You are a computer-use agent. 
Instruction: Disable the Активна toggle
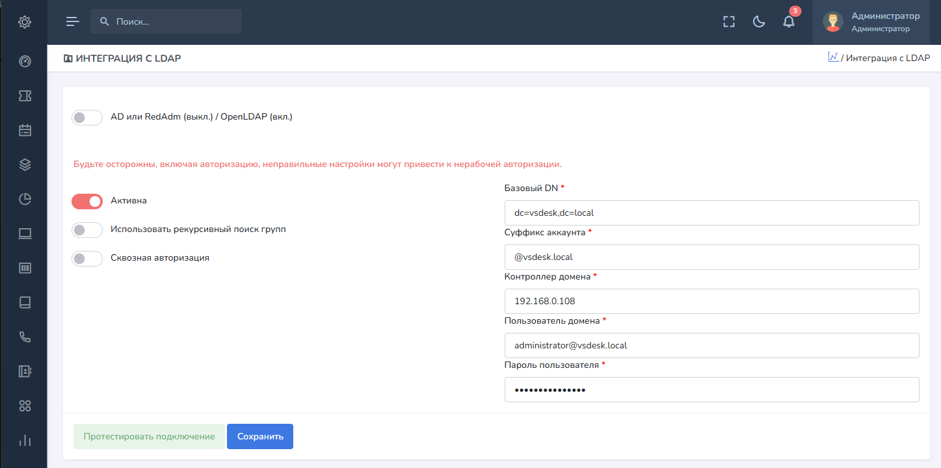tap(87, 201)
